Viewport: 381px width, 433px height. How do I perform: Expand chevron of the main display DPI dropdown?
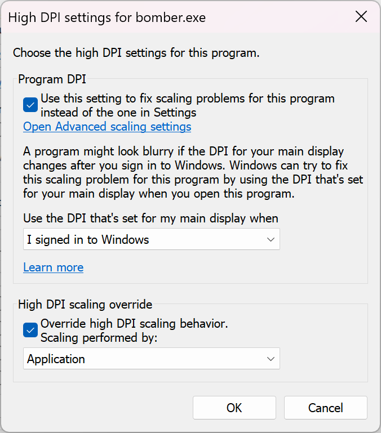click(x=271, y=239)
